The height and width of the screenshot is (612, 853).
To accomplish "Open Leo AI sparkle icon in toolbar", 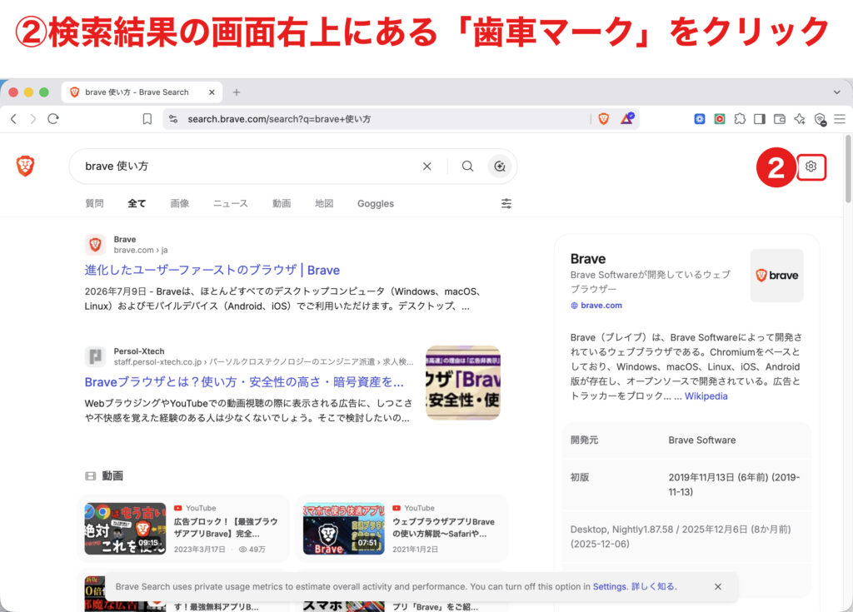I will coord(800,118).
